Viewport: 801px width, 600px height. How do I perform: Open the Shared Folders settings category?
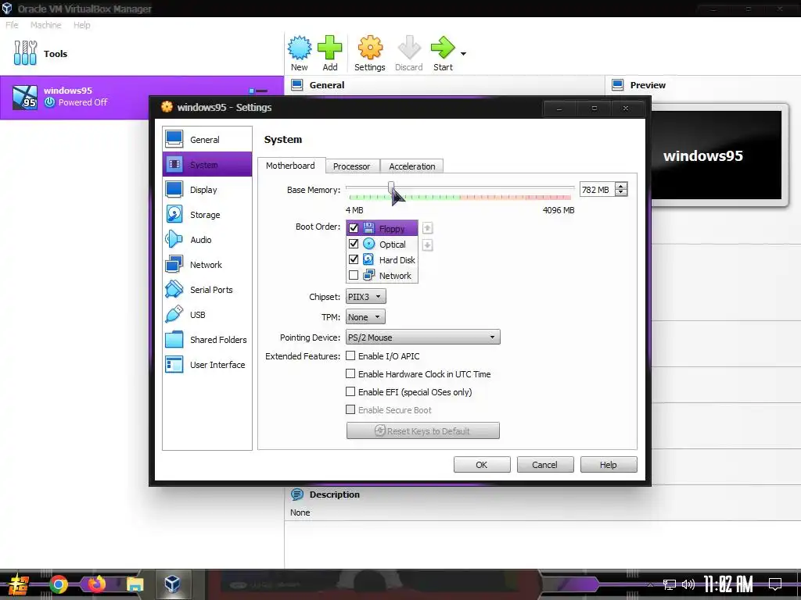coord(207,339)
